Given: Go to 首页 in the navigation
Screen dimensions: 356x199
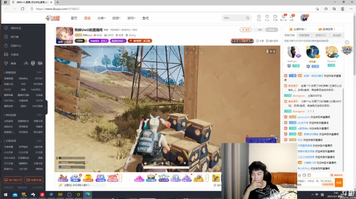Looking at the screenshot, I should coord(74,18).
